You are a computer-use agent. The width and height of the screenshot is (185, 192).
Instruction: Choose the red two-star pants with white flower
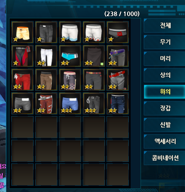pos(22,80)
